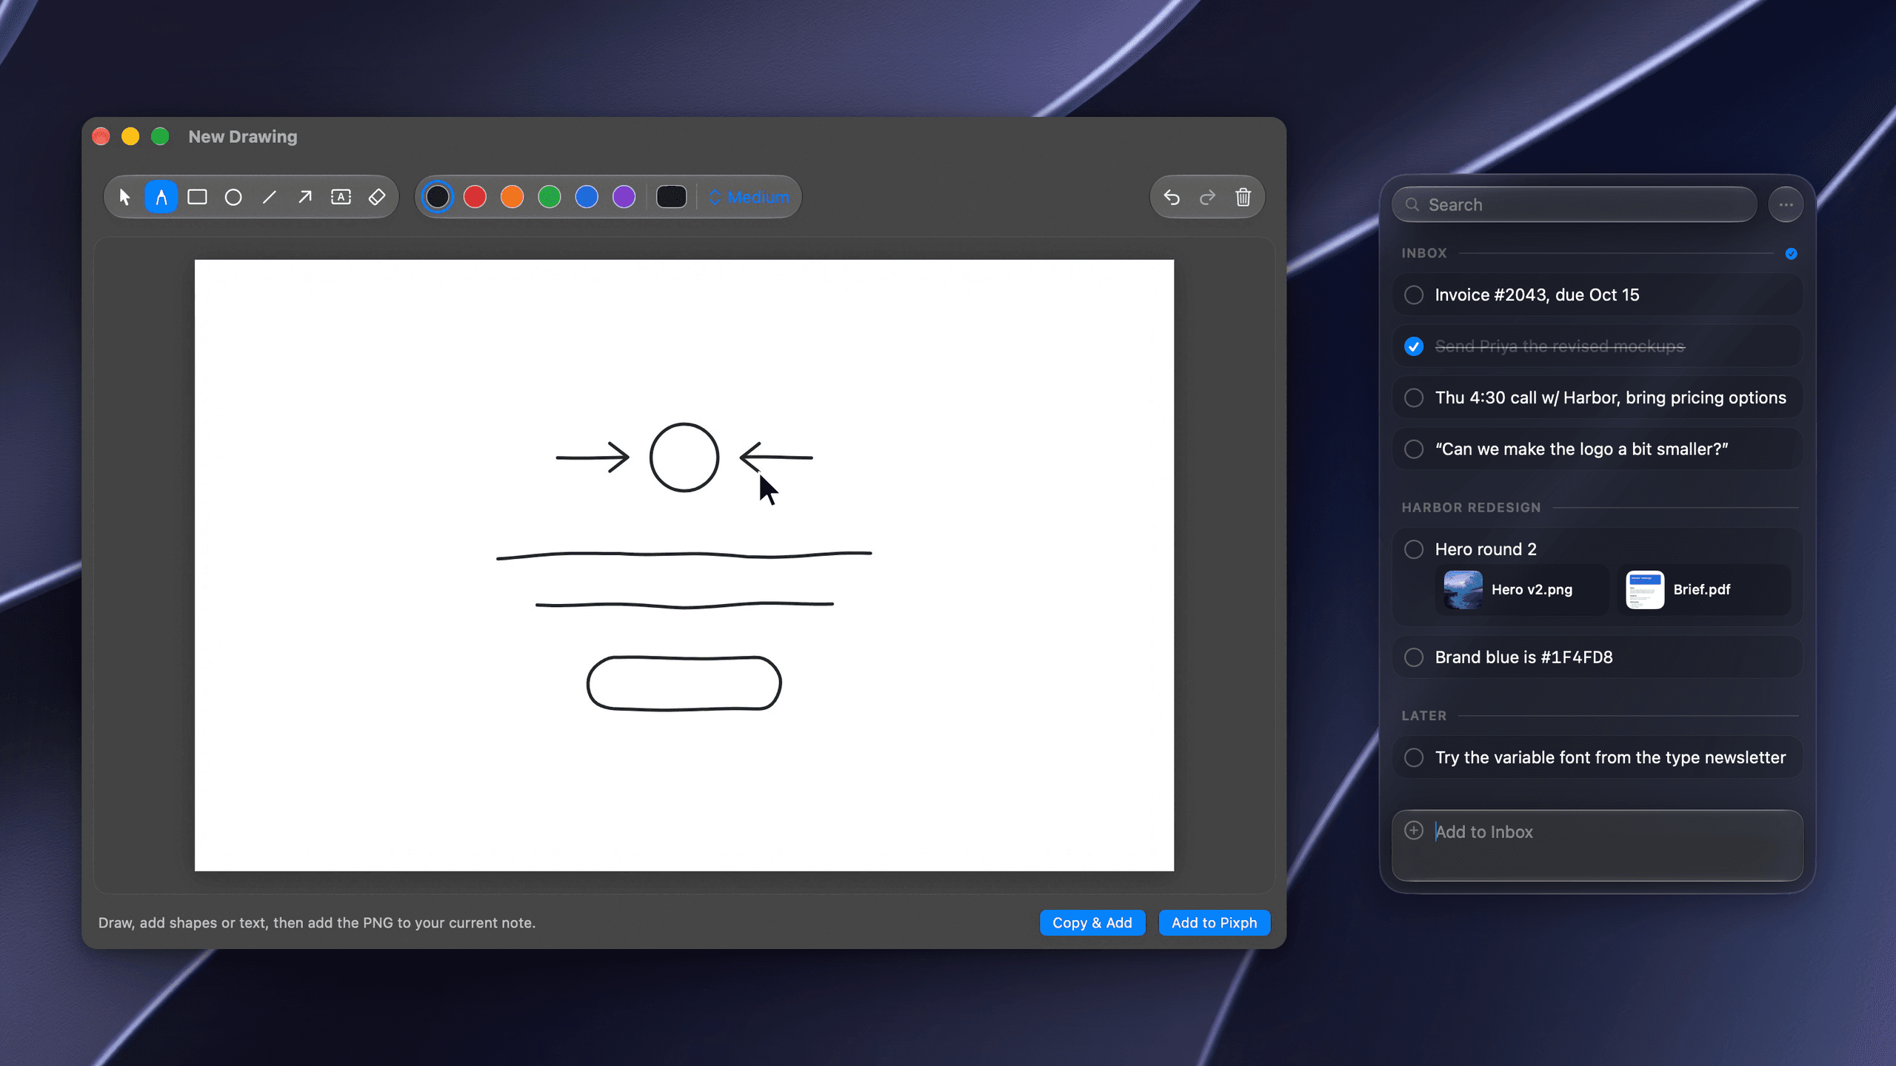Select the Ellipse shape tool

click(x=233, y=197)
